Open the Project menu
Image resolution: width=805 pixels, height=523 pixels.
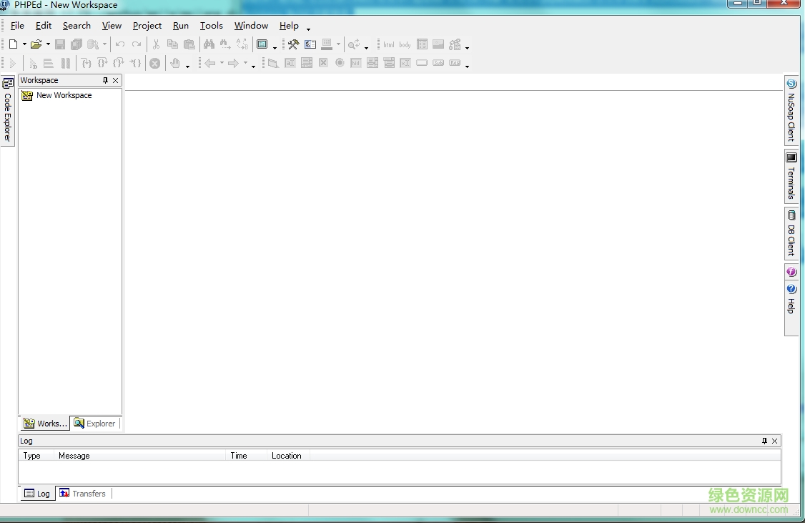point(147,26)
